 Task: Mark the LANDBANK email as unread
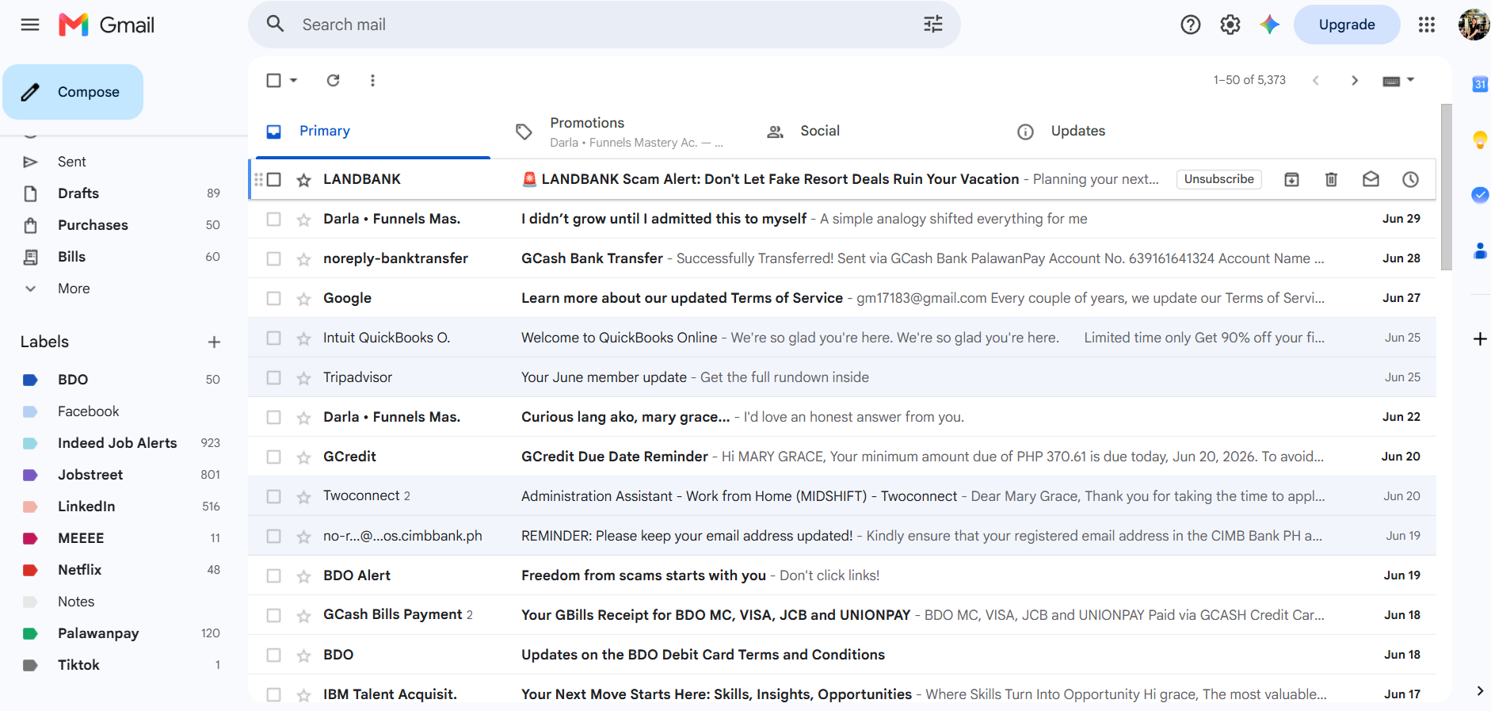[x=1371, y=179]
